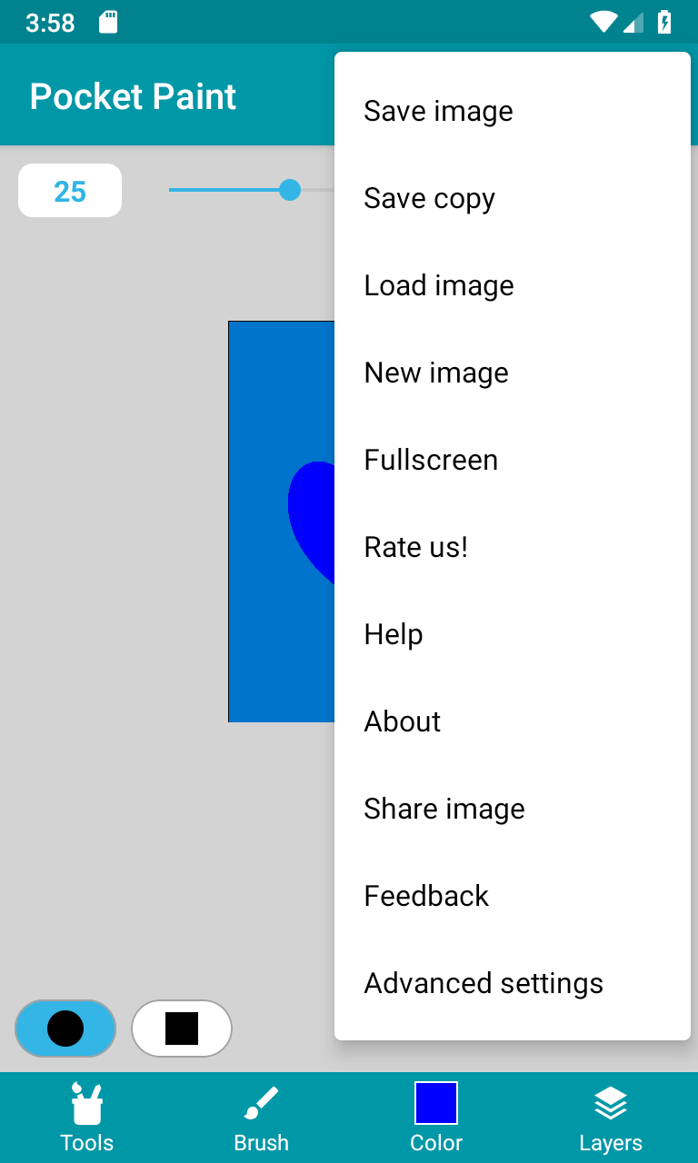Image resolution: width=698 pixels, height=1163 pixels.
Task: Tap the Rate us! option
Action: [513, 547]
